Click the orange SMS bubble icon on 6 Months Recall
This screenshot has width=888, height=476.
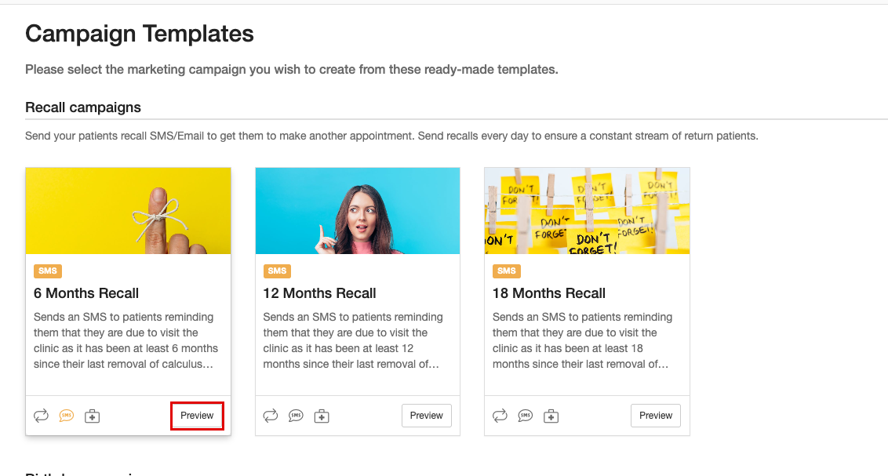click(66, 416)
